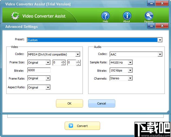Open Help via the question mark icon
The width and height of the screenshot is (171, 137).
(x=105, y=16)
